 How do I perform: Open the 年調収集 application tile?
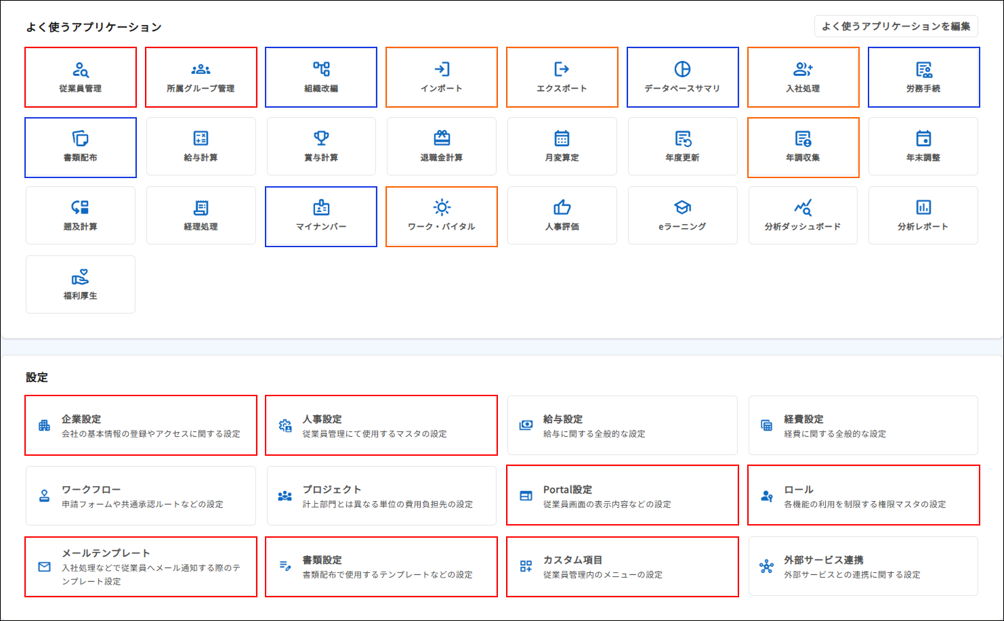(803, 148)
